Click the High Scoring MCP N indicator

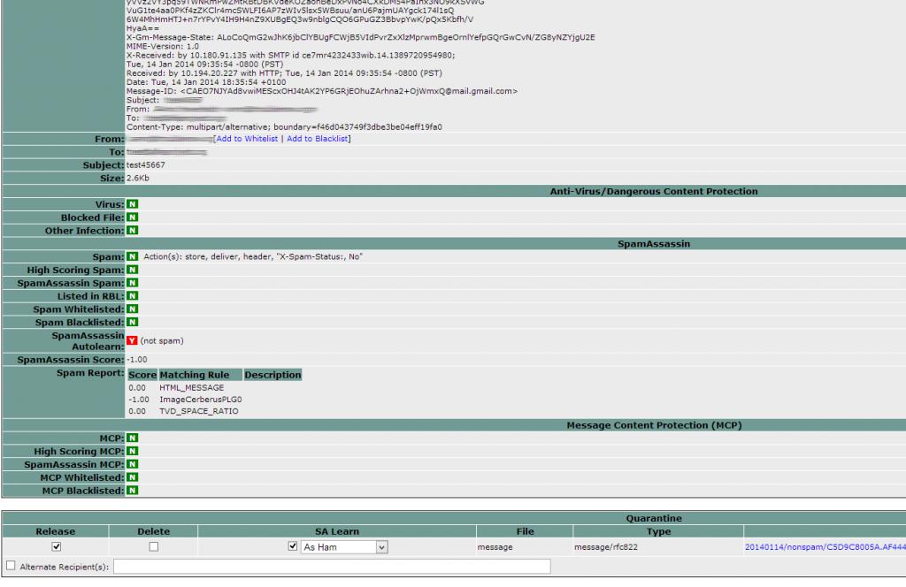(133, 452)
